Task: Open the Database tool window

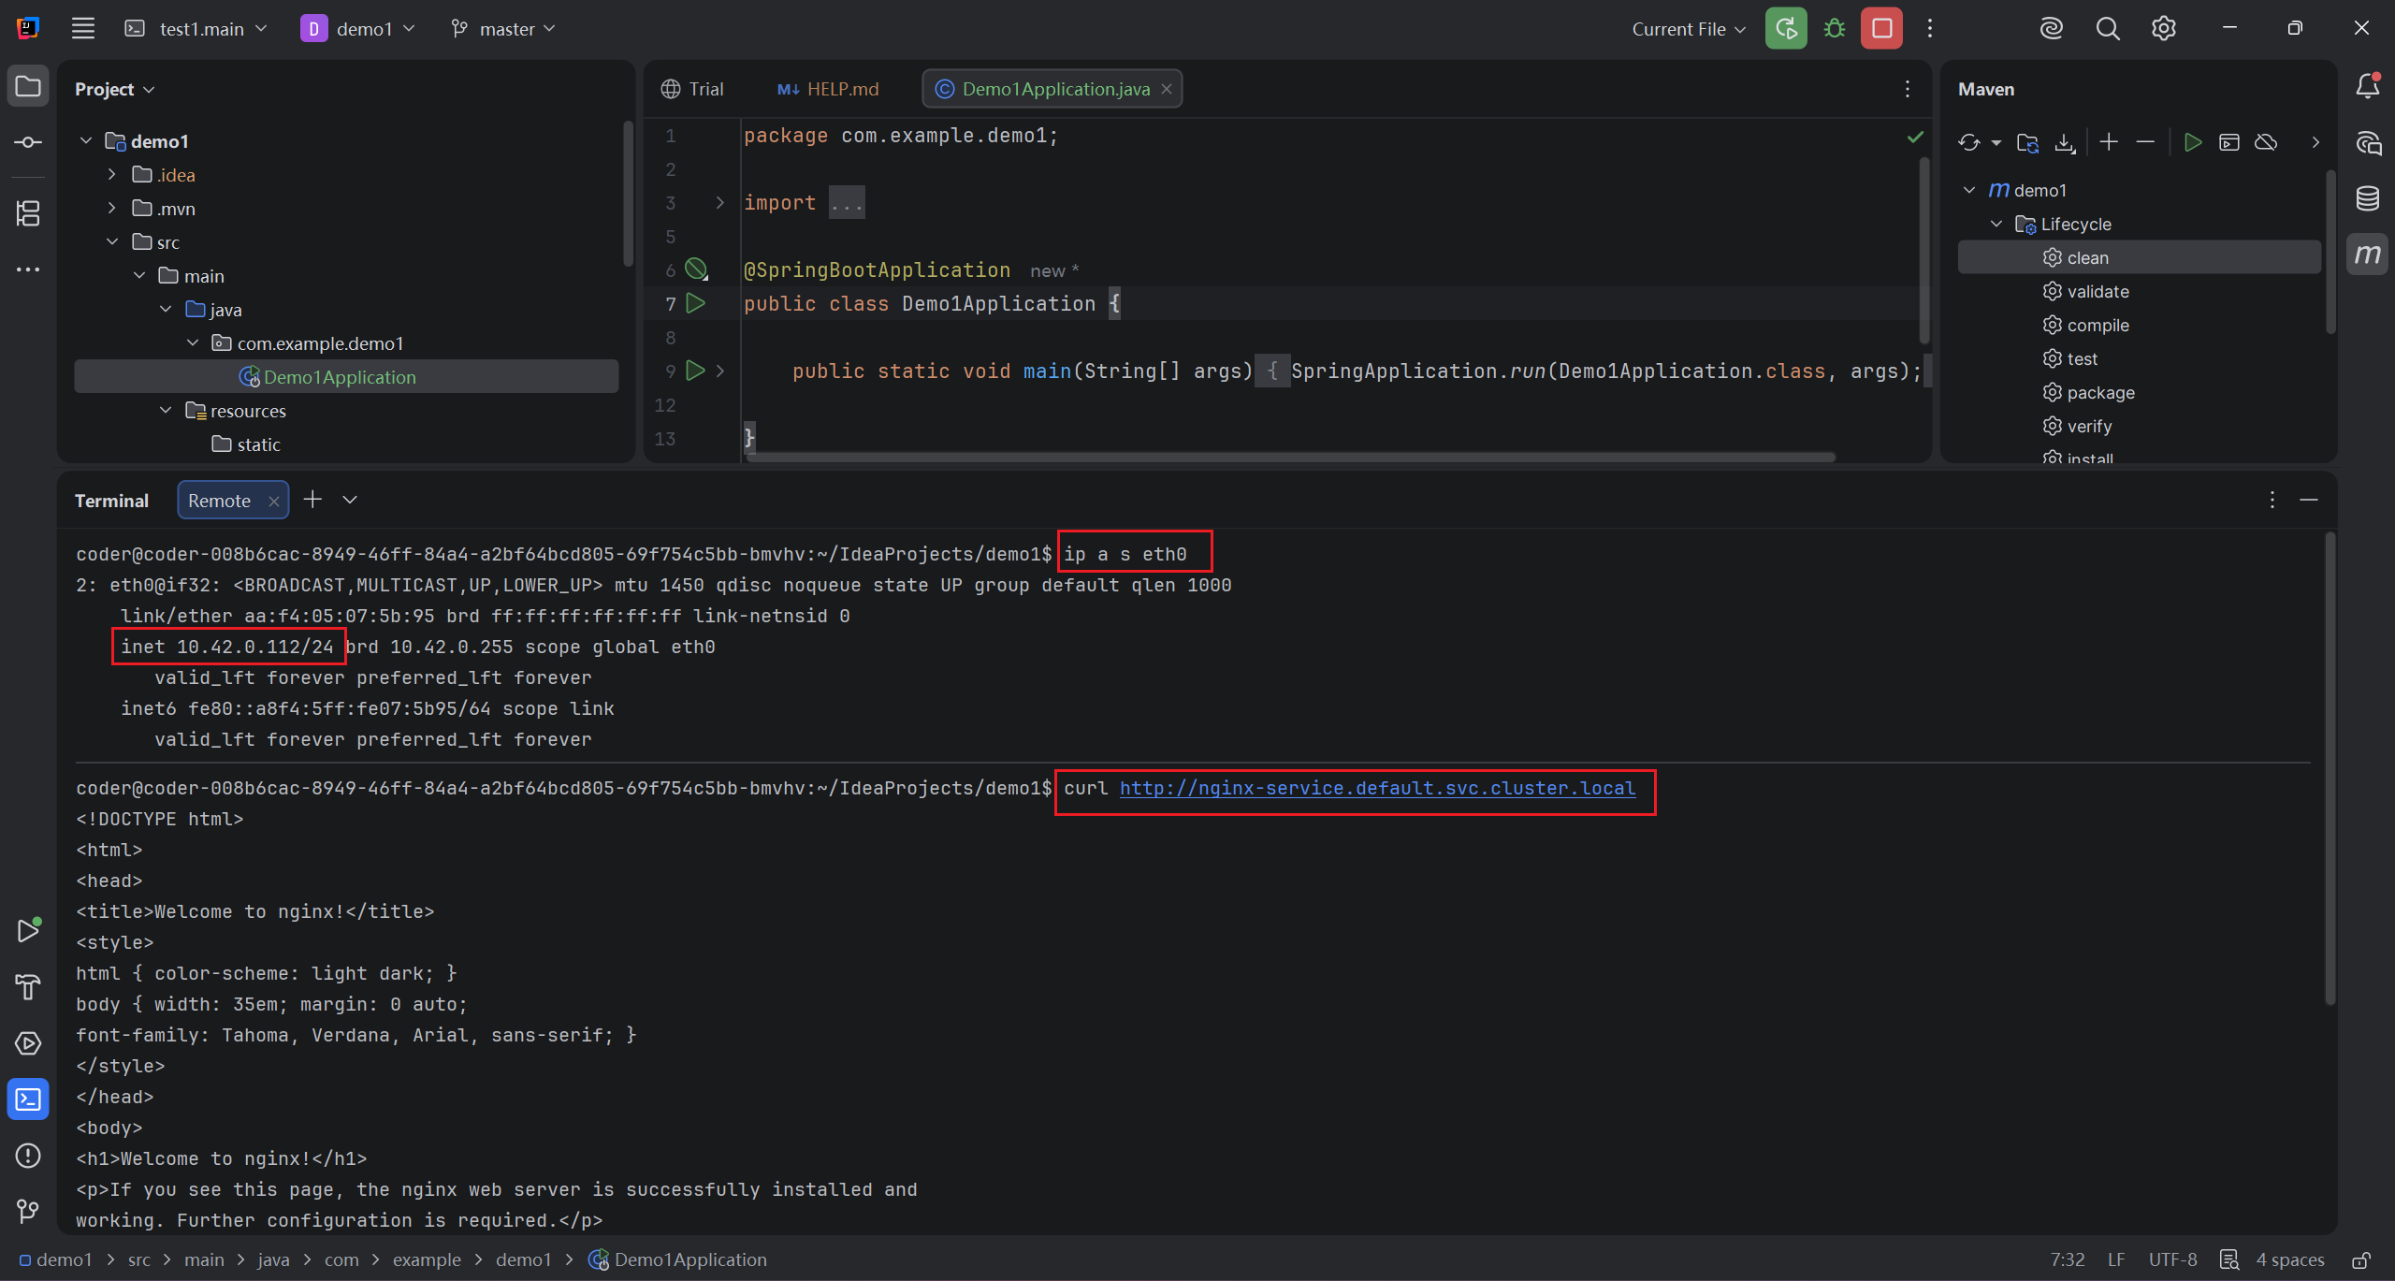Action: [2368, 198]
